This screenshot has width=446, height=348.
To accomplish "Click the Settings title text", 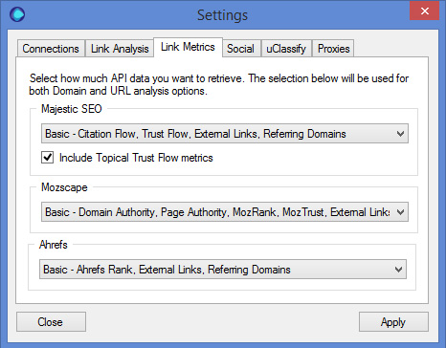I will (222, 15).
